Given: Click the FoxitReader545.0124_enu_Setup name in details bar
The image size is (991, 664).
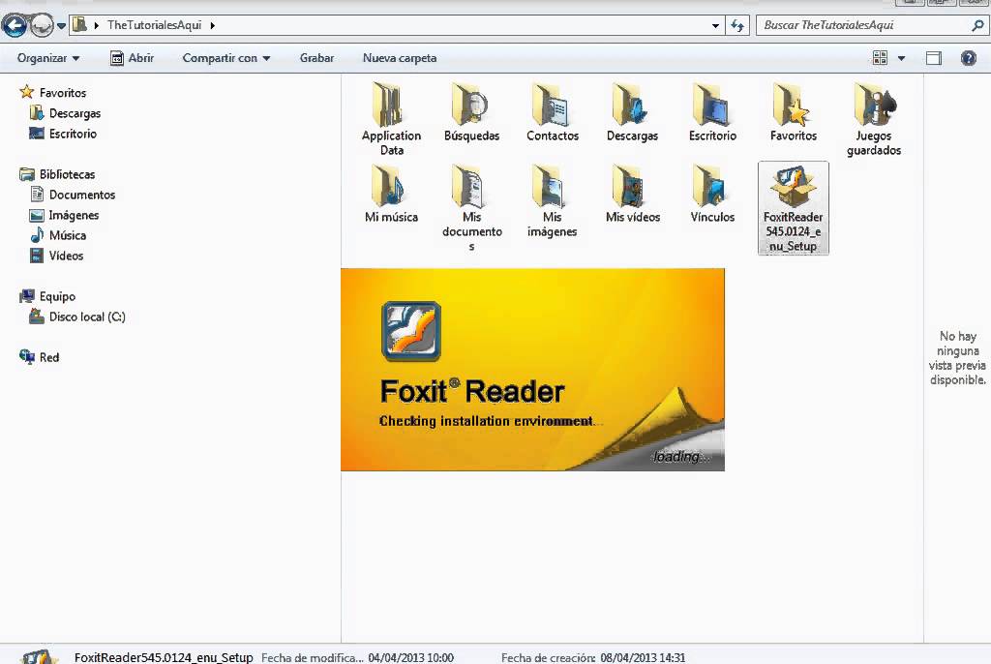Looking at the screenshot, I should [164, 657].
